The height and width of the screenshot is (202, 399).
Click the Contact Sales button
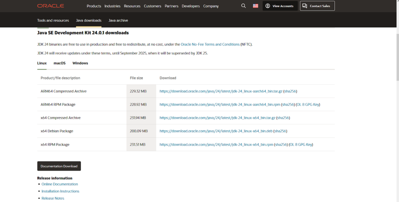tap(317, 6)
